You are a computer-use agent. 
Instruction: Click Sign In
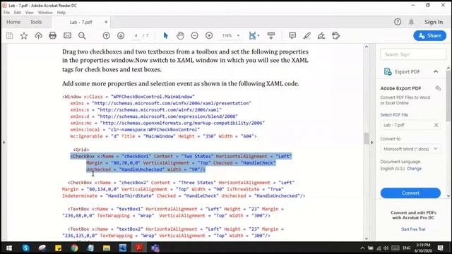click(434, 22)
